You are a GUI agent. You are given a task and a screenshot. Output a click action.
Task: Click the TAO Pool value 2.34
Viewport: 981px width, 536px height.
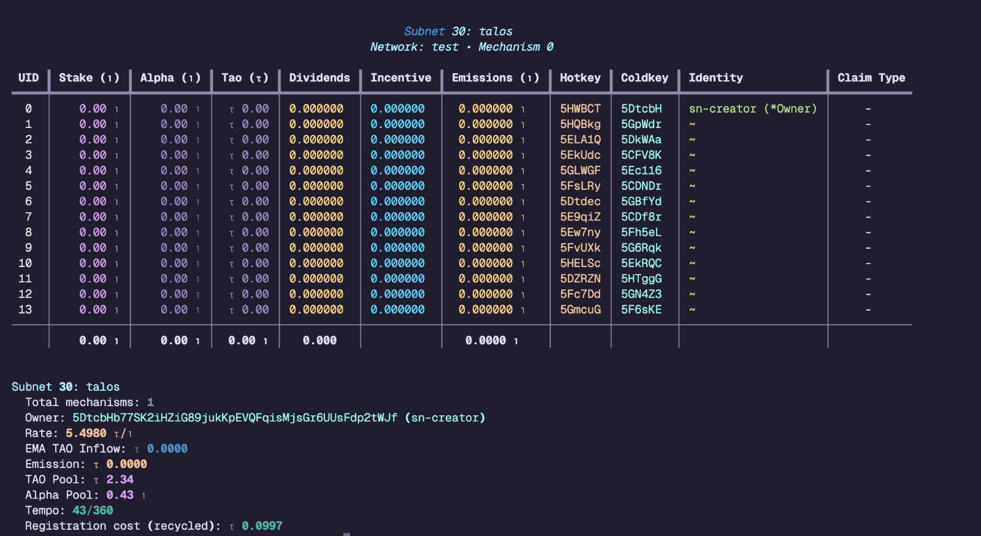pos(120,480)
